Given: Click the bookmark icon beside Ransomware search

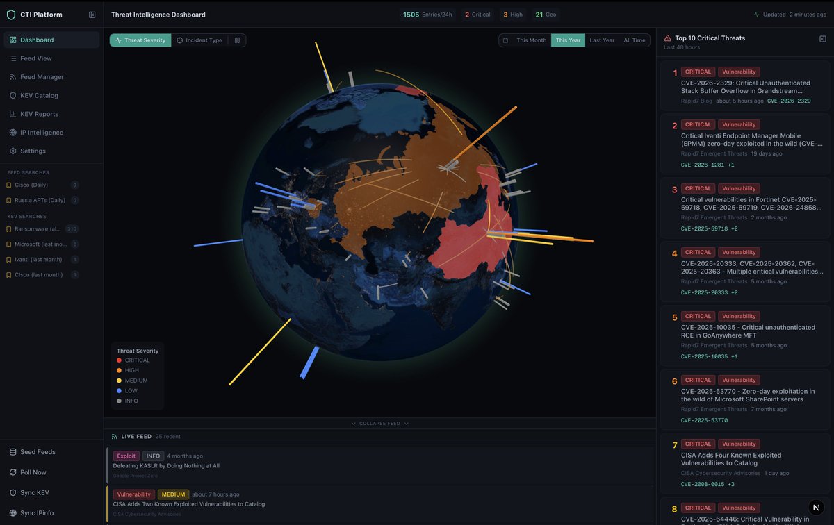Looking at the screenshot, I should click(x=8, y=228).
